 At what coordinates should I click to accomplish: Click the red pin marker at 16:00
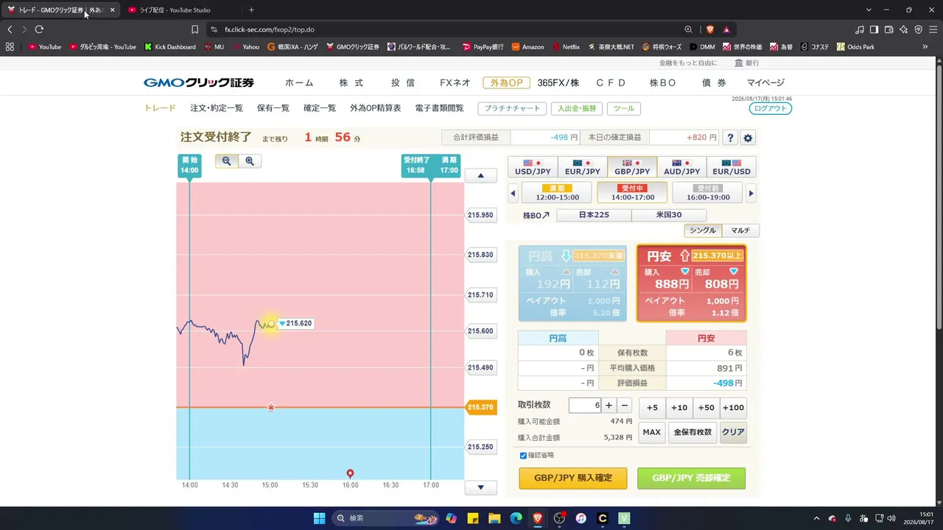point(350,473)
